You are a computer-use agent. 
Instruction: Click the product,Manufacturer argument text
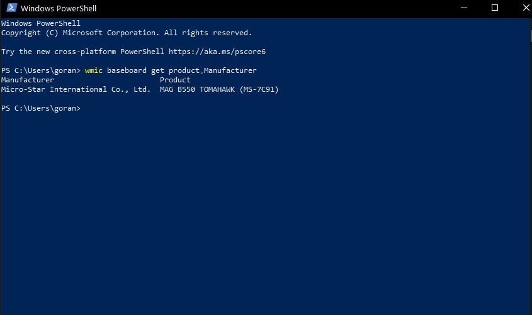[x=213, y=70]
